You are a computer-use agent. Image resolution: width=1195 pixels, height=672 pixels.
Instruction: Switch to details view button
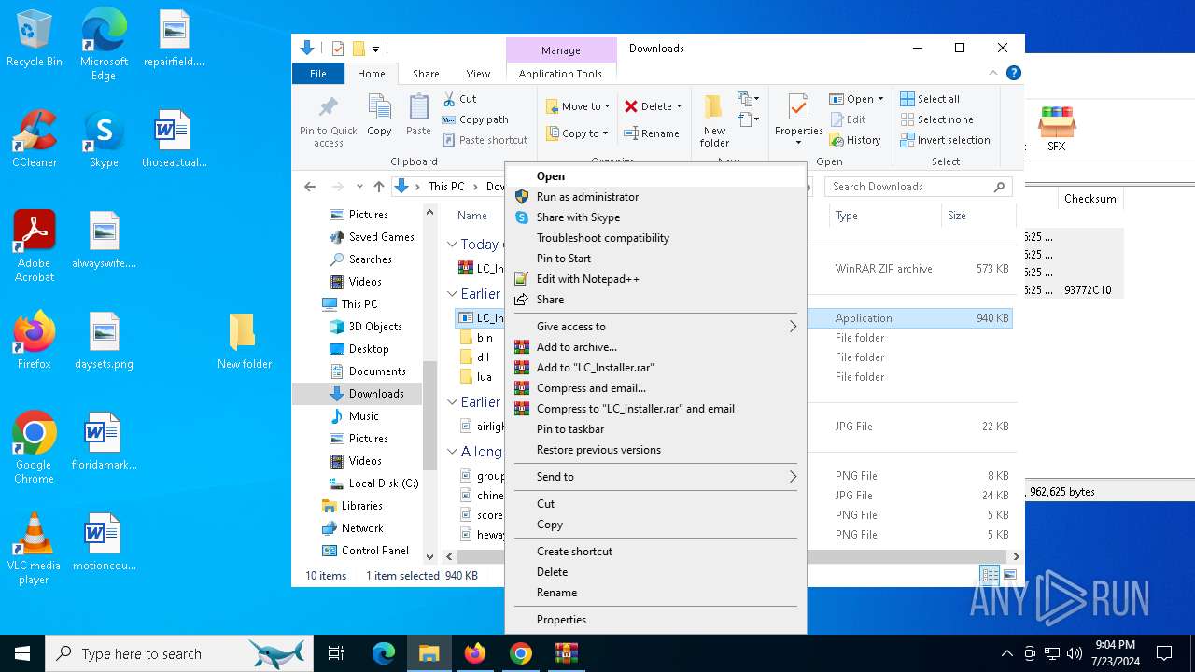click(990, 576)
